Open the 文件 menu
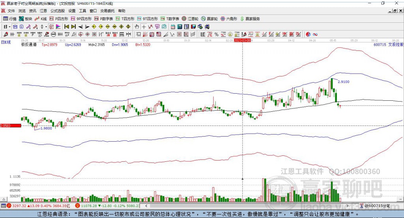Viewport: 404px width, 218px height. pyautogui.click(x=11, y=11)
